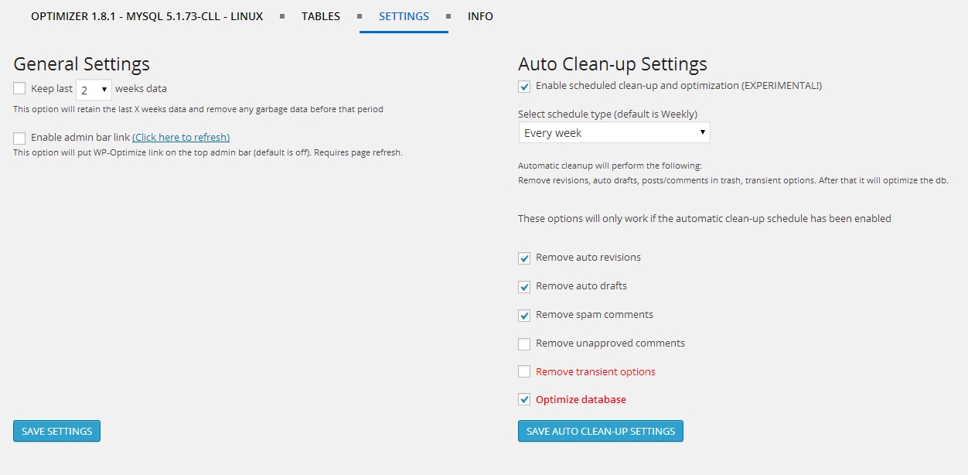Open the weeks number dropdown
The height and width of the screenshot is (475, 968).
pos(94,90)
